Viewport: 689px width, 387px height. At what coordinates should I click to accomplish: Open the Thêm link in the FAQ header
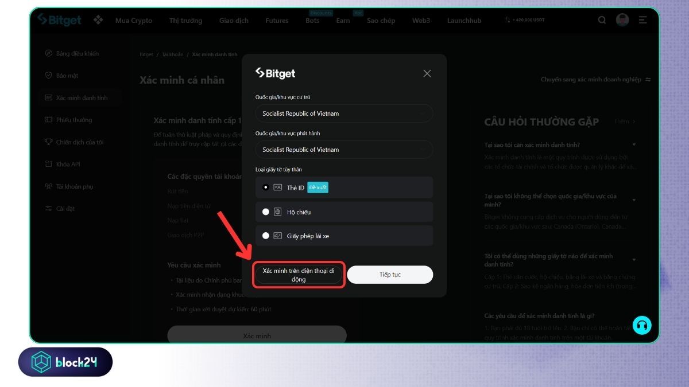pyautogui.click(x=625, y=122)
